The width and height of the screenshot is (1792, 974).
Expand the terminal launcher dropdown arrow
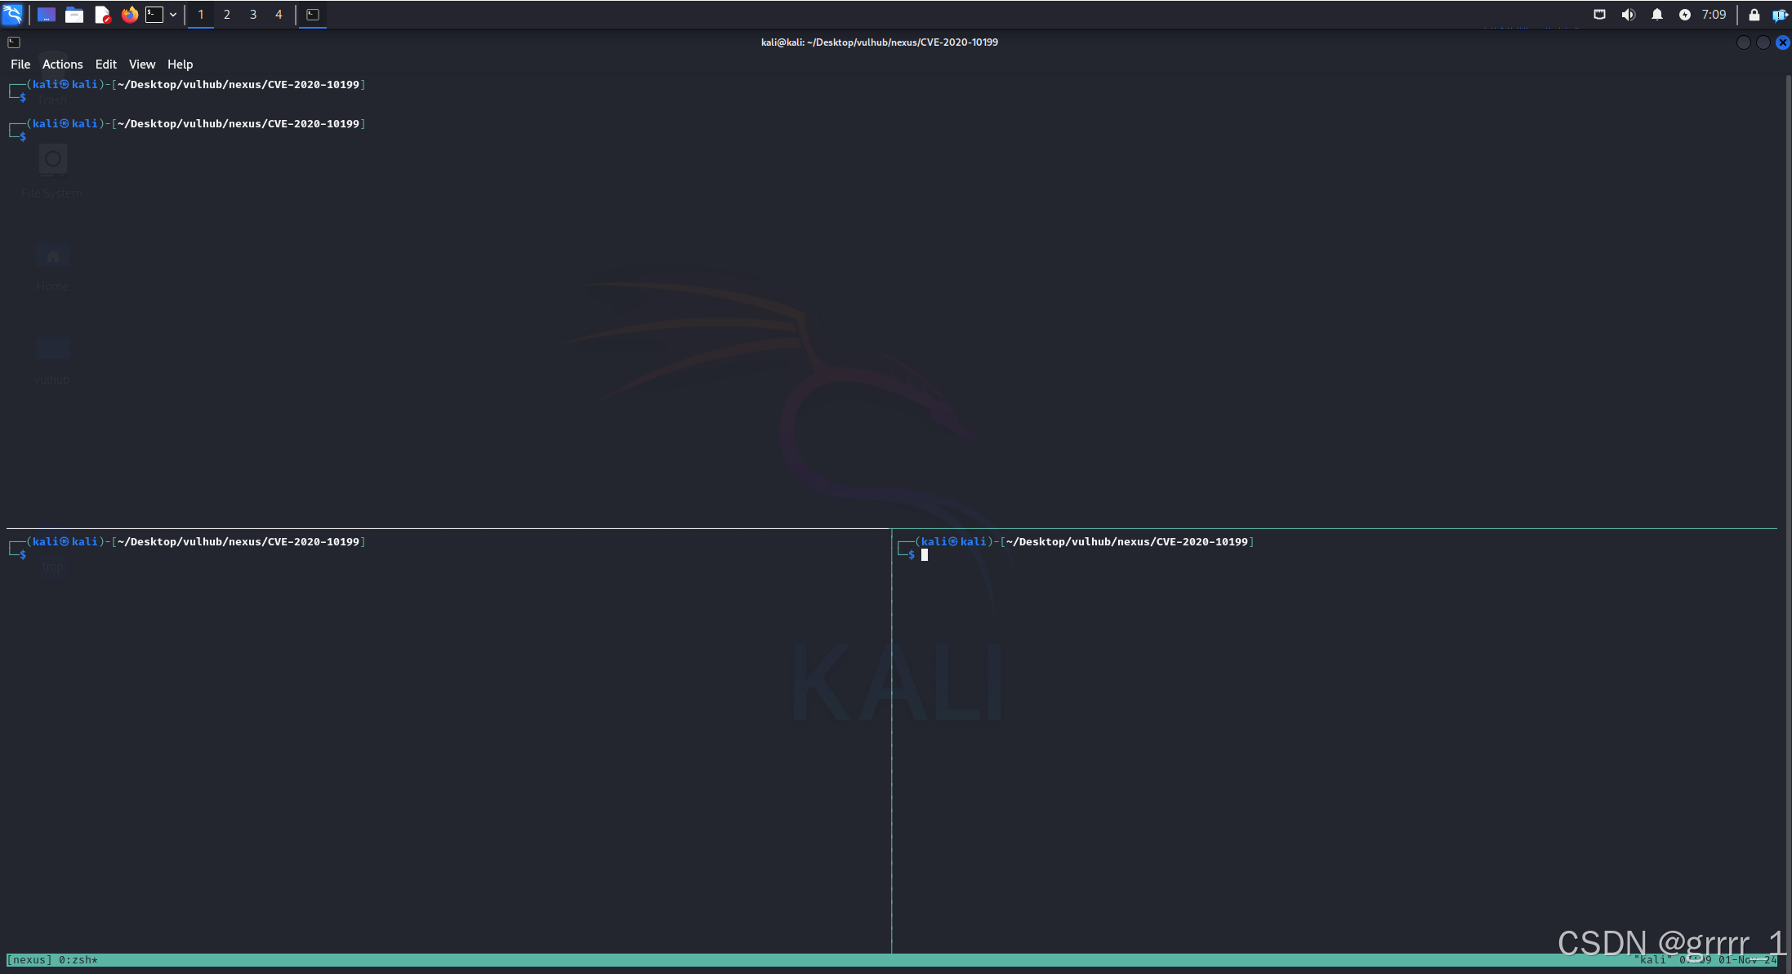pos(173,15)
